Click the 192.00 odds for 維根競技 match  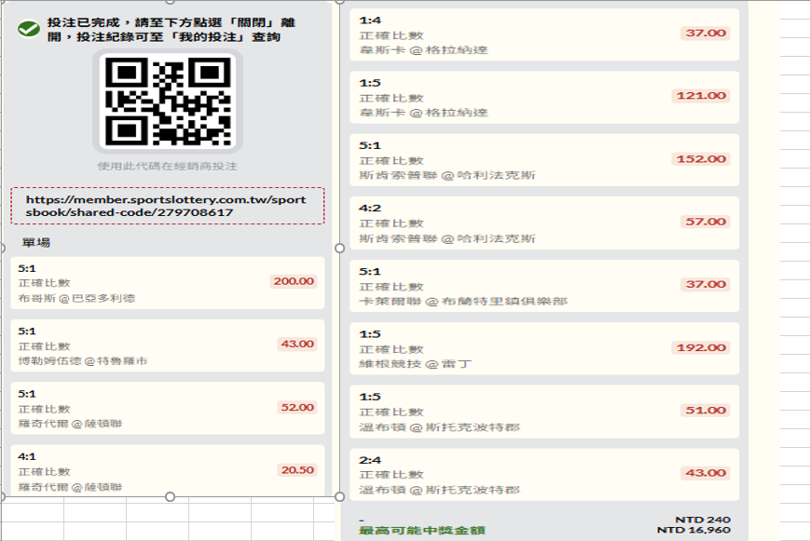[x=701, y=347]
